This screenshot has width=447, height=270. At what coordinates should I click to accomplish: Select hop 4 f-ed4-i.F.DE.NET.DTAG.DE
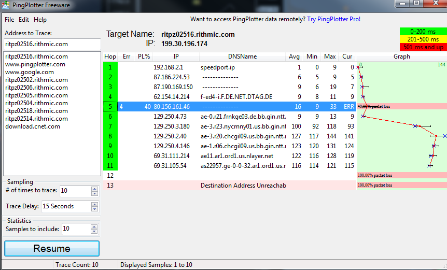(x=236, y=97)
